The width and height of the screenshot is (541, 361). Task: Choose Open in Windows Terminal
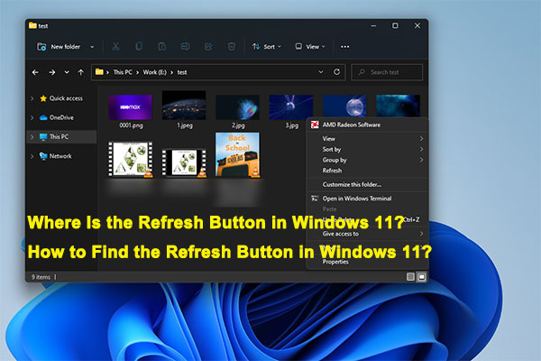pos(367,199)
